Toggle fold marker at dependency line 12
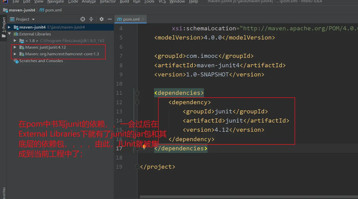 [137, 102]
